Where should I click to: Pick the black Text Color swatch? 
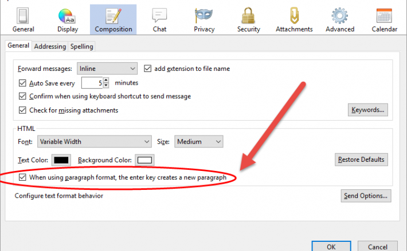[x=61, y=160]
